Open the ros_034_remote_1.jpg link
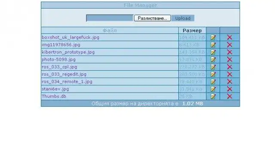 point(67,81)
